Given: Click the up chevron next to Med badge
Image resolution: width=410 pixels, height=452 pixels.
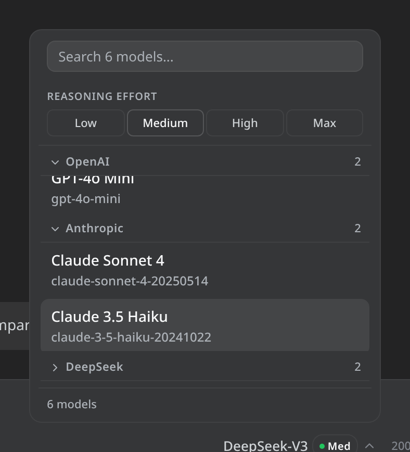Looking at the screenshot, I should pyautogui.click(x=369, y=446).
